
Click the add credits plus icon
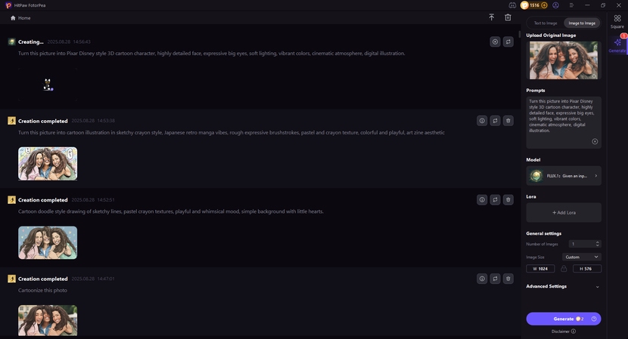tap(544, 5)
